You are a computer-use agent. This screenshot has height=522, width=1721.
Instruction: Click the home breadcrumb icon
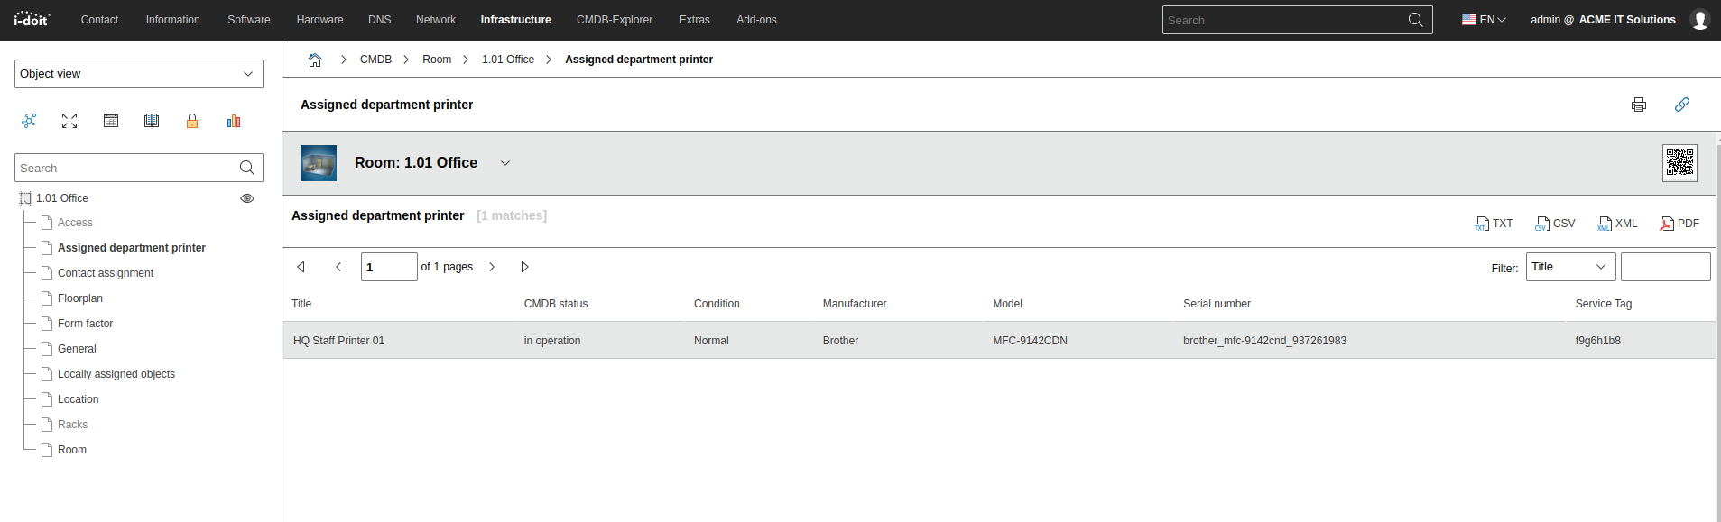coord(315,60)
